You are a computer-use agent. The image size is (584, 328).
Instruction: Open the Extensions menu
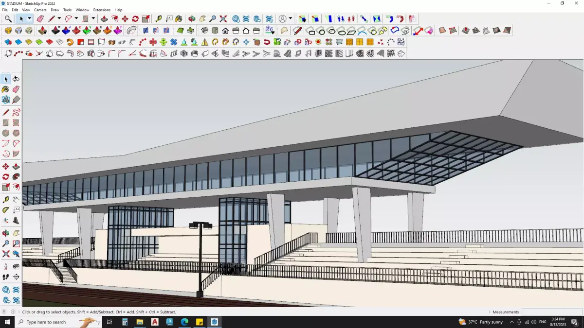click(102, 10)
